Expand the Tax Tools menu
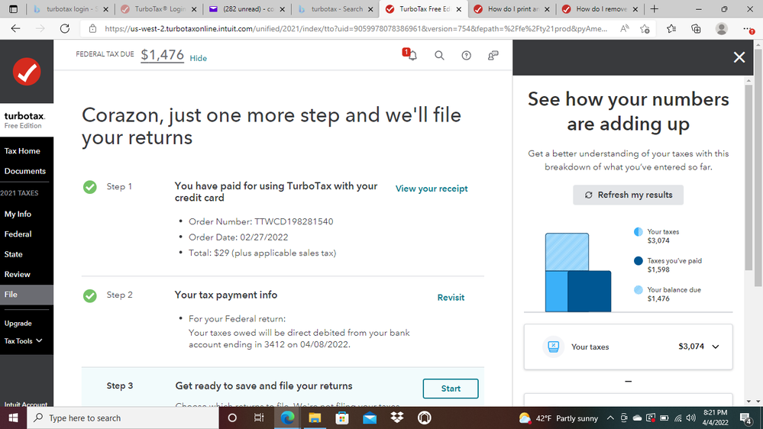Image resolution: width=763 pixels, height=429 pixels. [x=24, y=341]
